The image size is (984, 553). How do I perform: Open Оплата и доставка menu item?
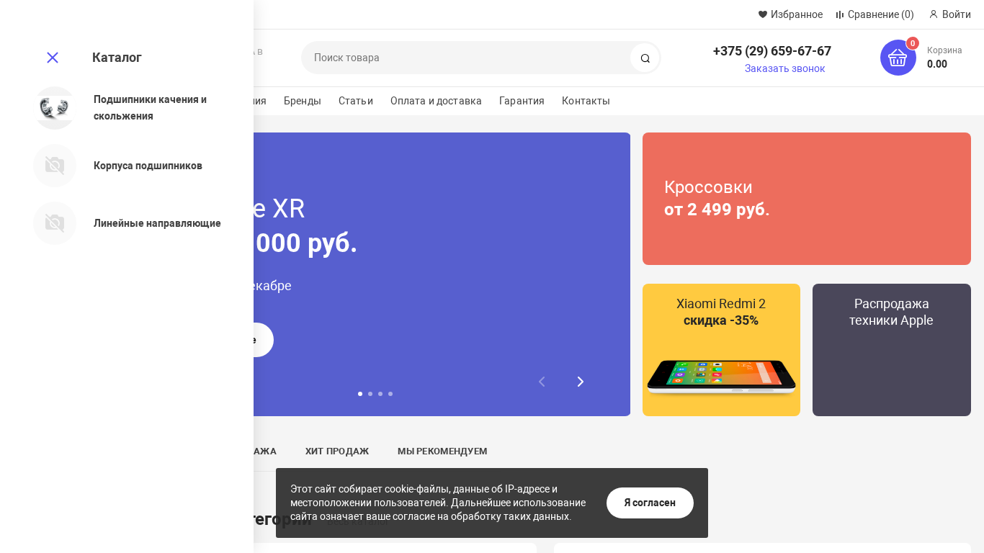[436, 101]
